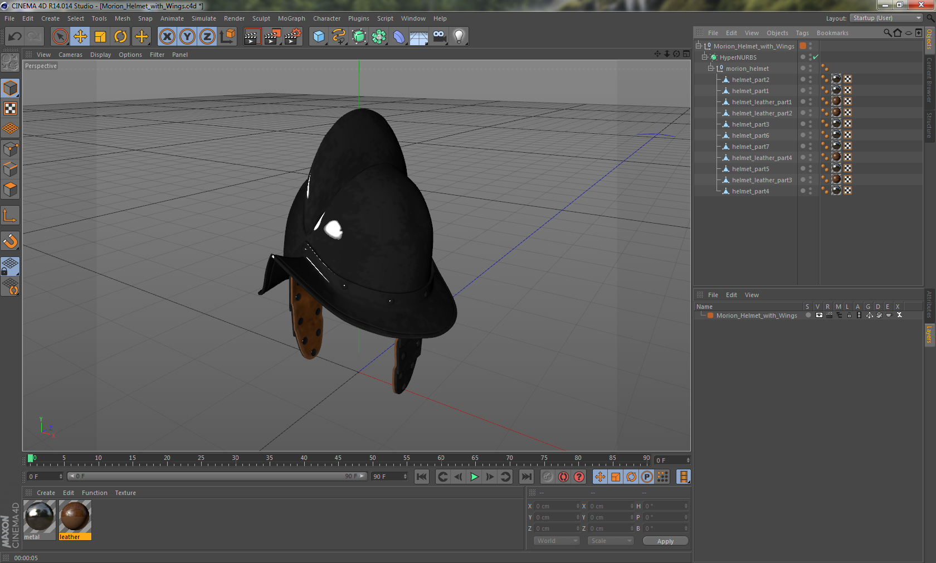Screen dimensions: 936x563
Task: Click current frame field 0 F
Action: pyautogui.click(x=45, y=477)
